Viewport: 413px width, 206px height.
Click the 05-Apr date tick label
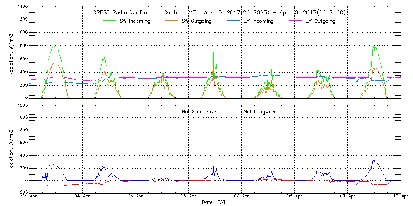135,197
